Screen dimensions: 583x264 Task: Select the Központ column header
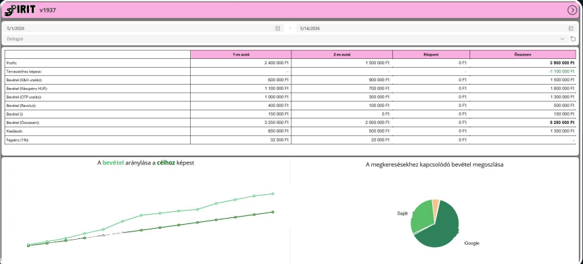(431, 54)
